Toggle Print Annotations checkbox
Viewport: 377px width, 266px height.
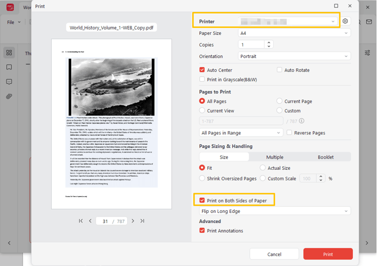pyautogui.click(x=202, y=231)
